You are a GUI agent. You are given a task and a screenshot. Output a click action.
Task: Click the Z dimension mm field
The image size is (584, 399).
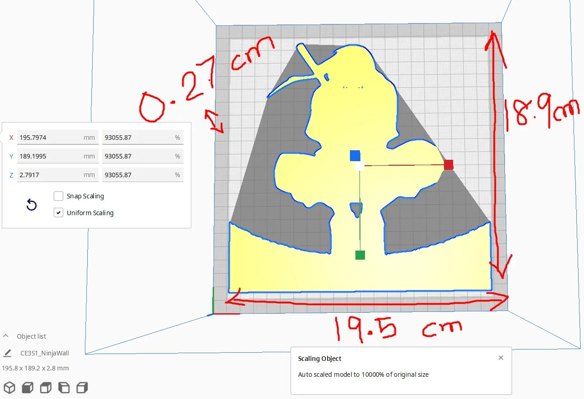[50, 175]
